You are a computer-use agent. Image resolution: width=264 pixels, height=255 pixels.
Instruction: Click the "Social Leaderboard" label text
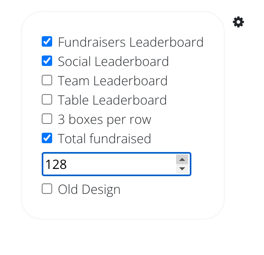click(x=113, y=61)
